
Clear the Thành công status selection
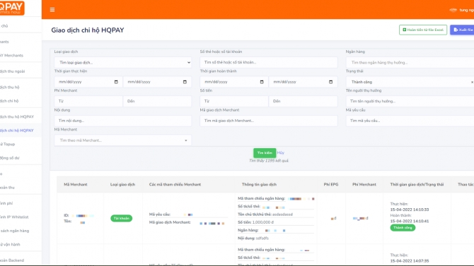[472, 82]
